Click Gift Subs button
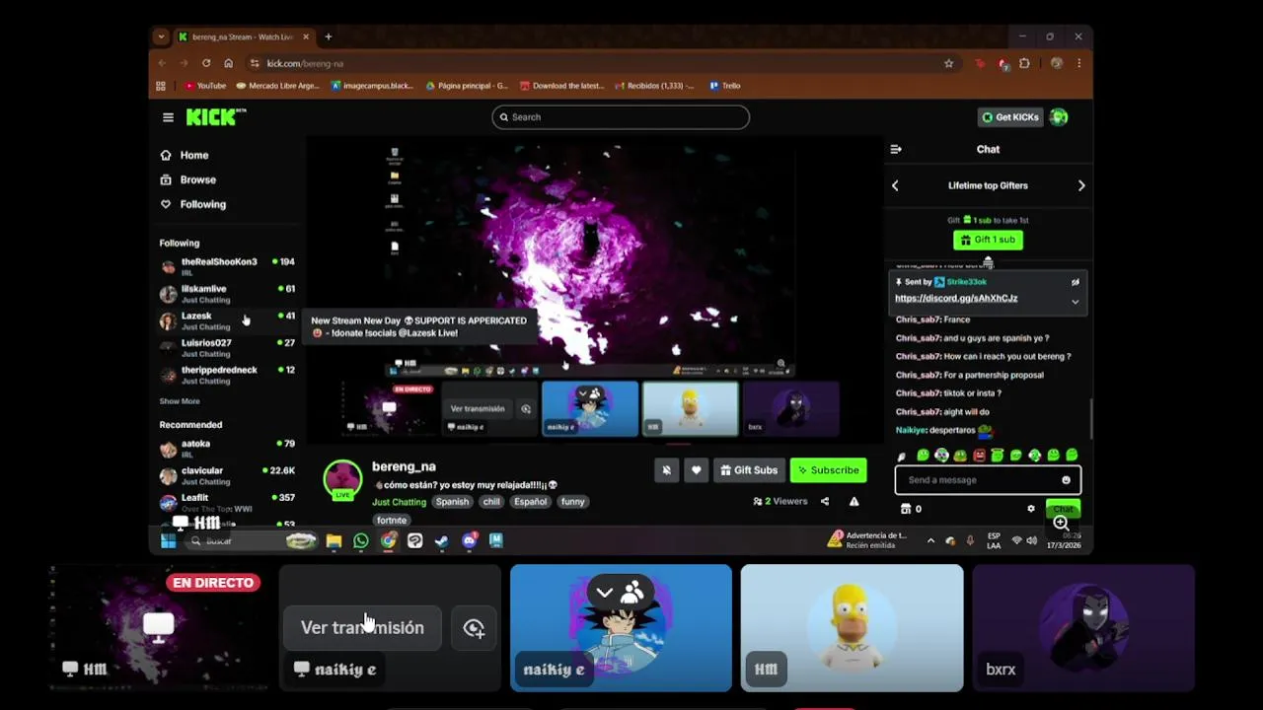1263x710 pixels. 749,470
